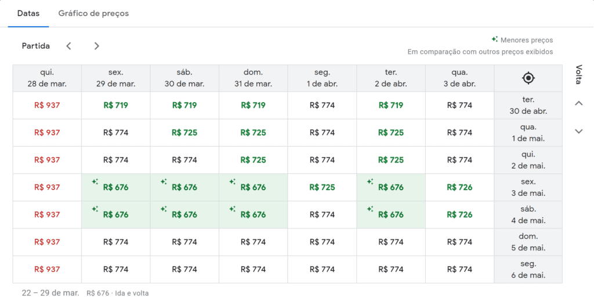Pick R$ 725 for sáb. 30 mar, qua. 1 mai
The width and height of the screenshot is (594, 302).
tap(184, 133)
